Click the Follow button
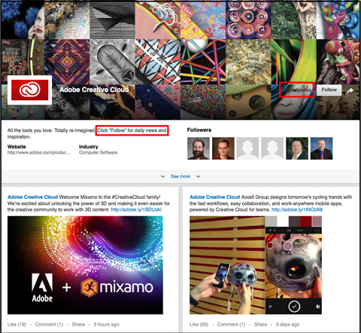Image resolution: width=361 pixels, height=333 pixels. 329,90
